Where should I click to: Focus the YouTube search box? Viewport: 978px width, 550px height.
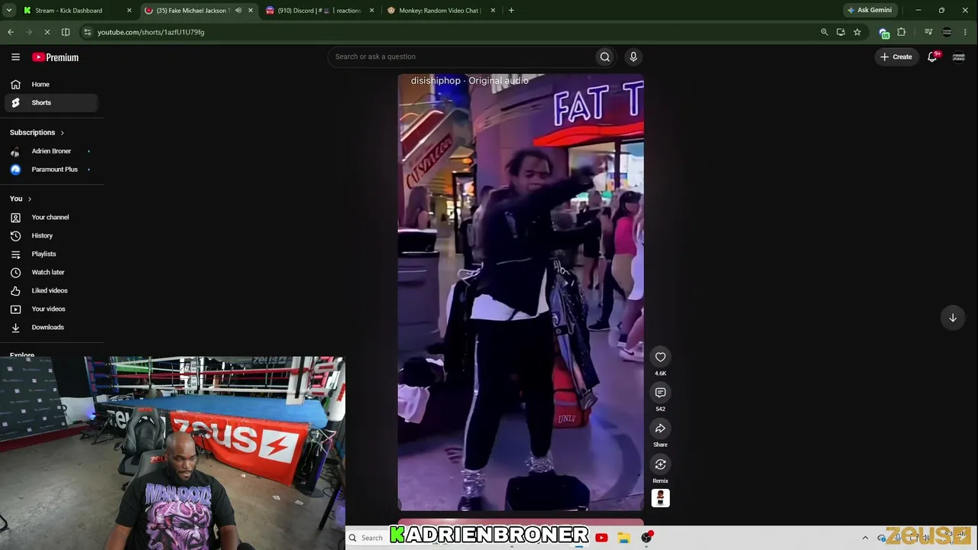[x=463, y=57]
